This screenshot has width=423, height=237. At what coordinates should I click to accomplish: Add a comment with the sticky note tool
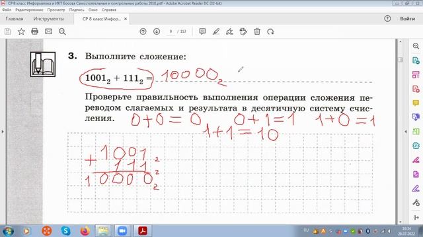(x=202, y=32)
